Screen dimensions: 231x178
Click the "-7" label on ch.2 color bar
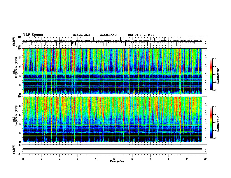tap(215, 138)
